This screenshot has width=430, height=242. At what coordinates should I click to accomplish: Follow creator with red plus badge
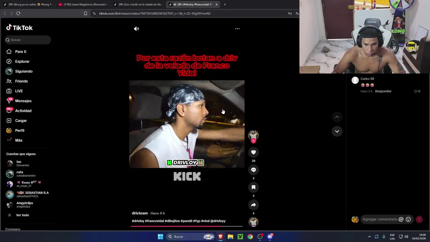click(x=253, y=141)
